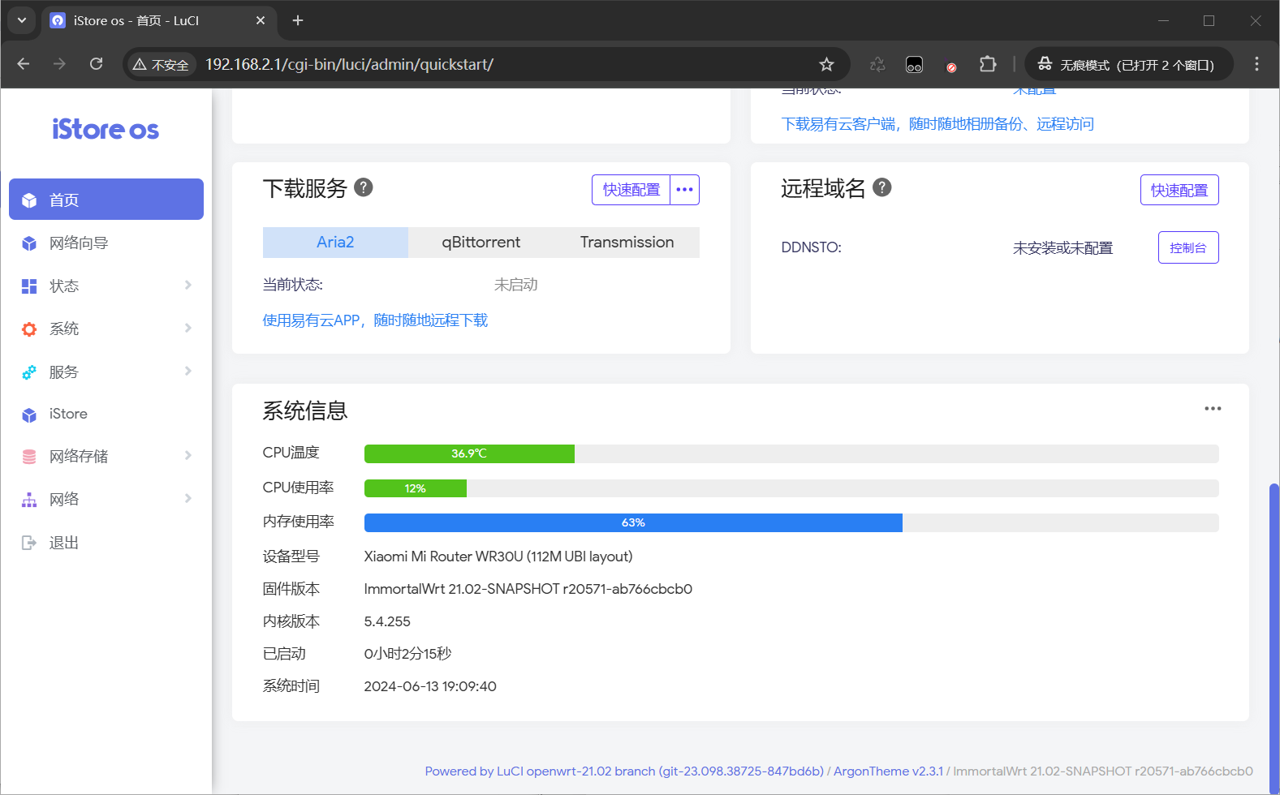Click 快速配置 button in 下载服务
Image resolution: width=1280 pixels, height=795 pixels.
(x=631, y=190)
